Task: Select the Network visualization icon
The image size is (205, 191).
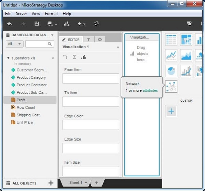Action: tap(171, 87)
